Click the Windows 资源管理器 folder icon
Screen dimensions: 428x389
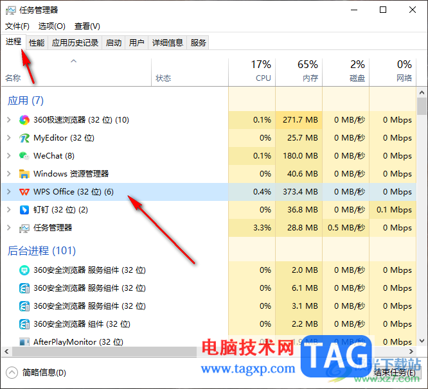(x=24, y=174)
